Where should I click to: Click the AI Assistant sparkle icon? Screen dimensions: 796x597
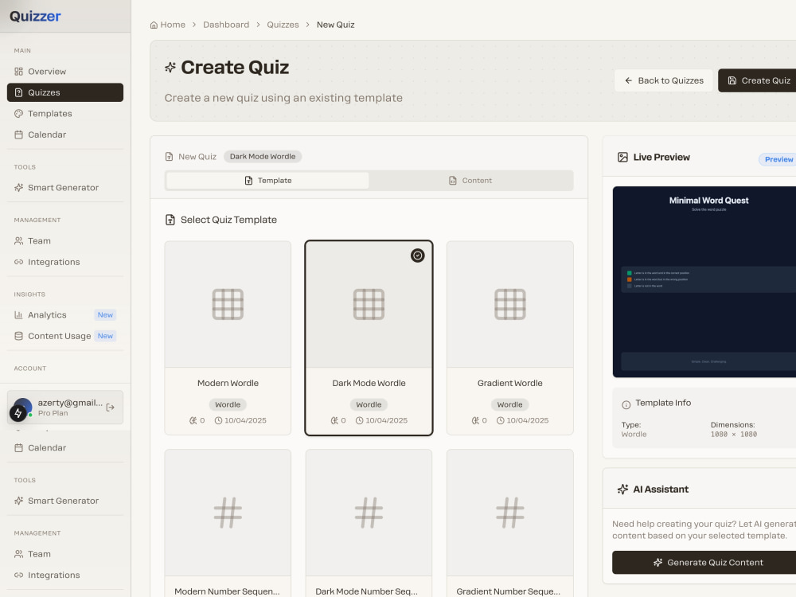tap(623, 490)
